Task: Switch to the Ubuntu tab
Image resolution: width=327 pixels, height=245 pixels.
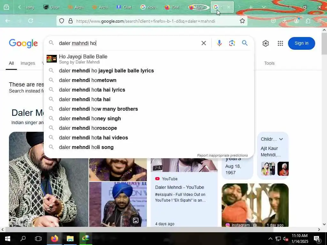Action: click(51, 7)
